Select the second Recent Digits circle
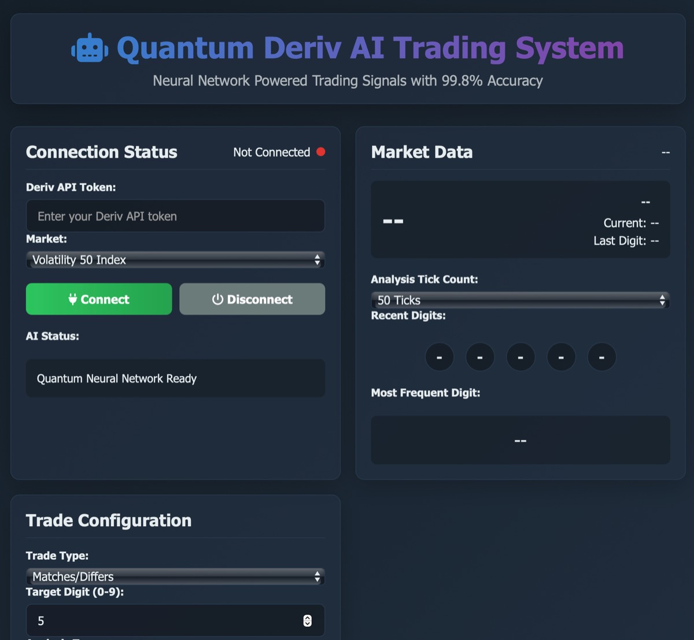694x640 pixels. [x=480, y=357]
